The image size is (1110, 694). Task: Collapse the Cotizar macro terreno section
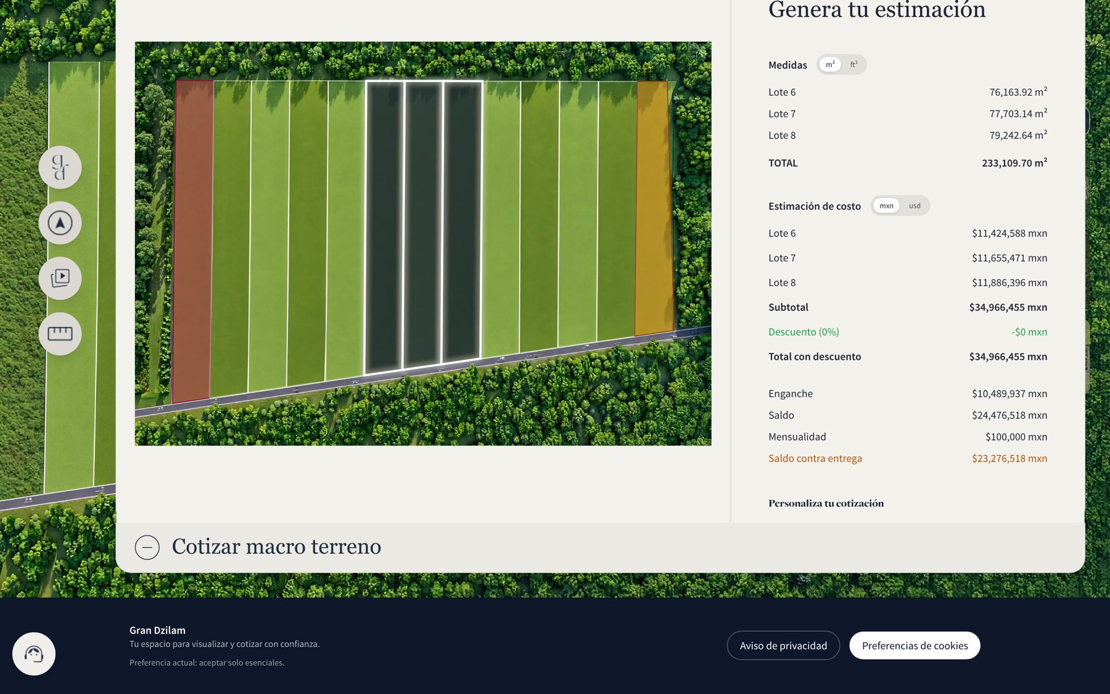[x=276, y=547]
